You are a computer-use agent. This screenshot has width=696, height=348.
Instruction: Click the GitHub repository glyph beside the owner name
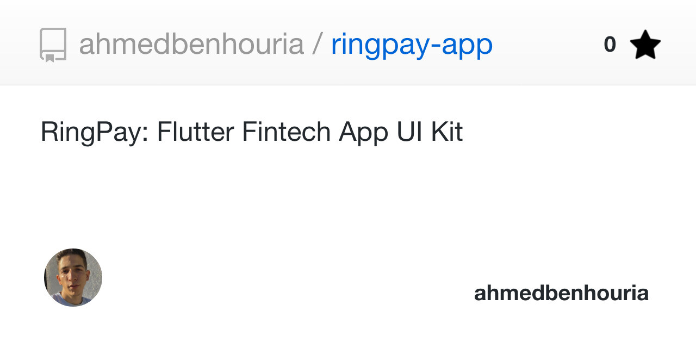(x=53, y=45)
